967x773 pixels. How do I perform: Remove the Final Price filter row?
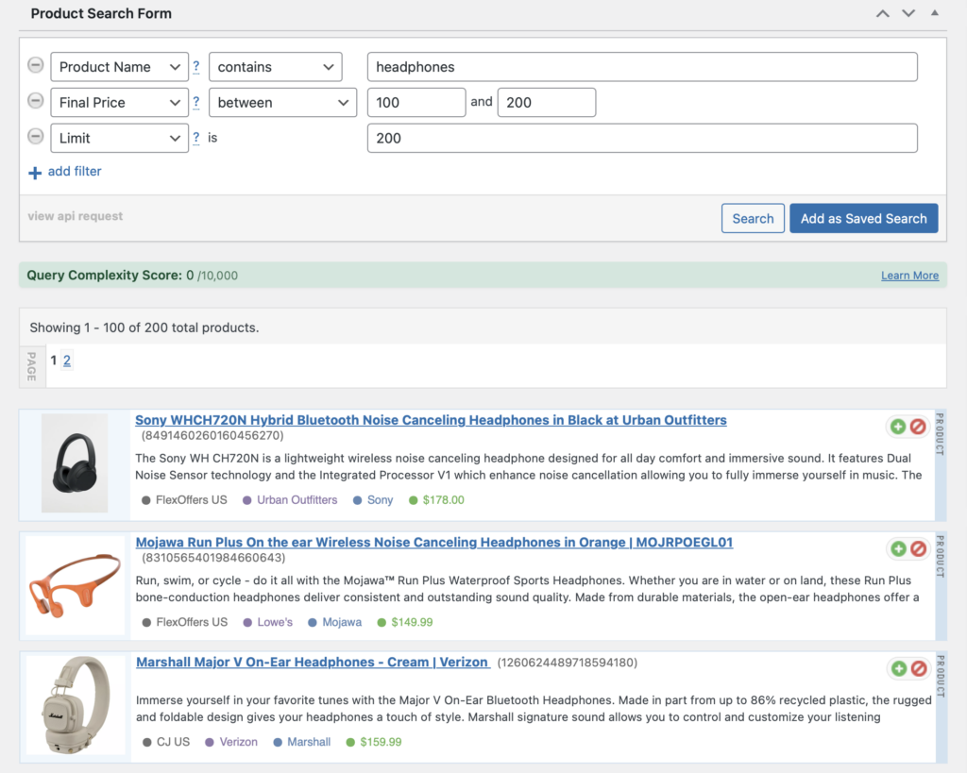35,101
